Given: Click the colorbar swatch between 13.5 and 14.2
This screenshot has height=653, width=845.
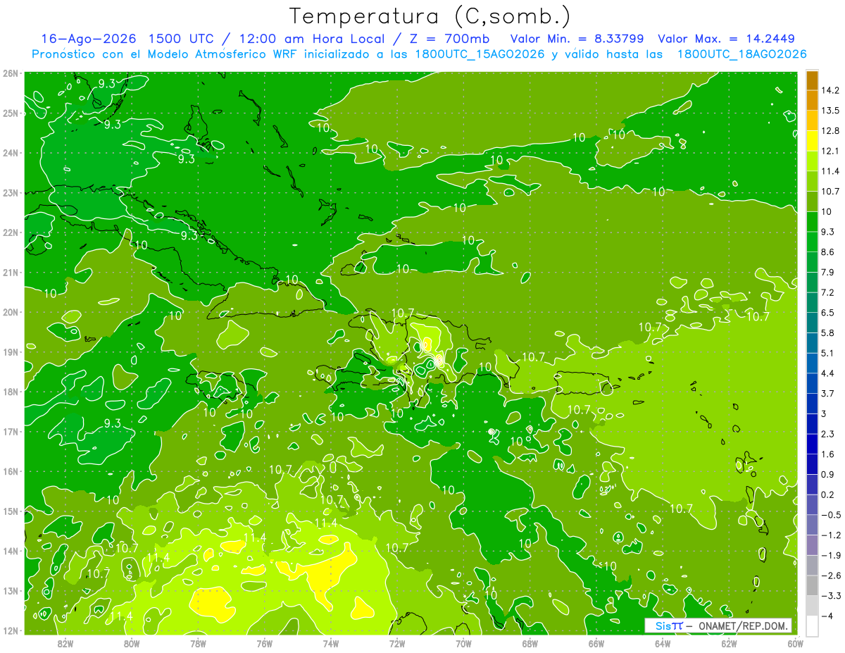Looking at the screenshot, I should pos(812,100).
